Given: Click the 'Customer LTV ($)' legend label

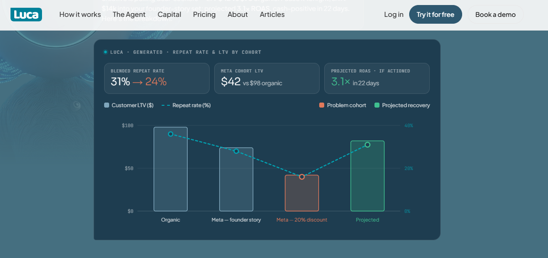Looking at the screenshot, I should tap(132, 105).
